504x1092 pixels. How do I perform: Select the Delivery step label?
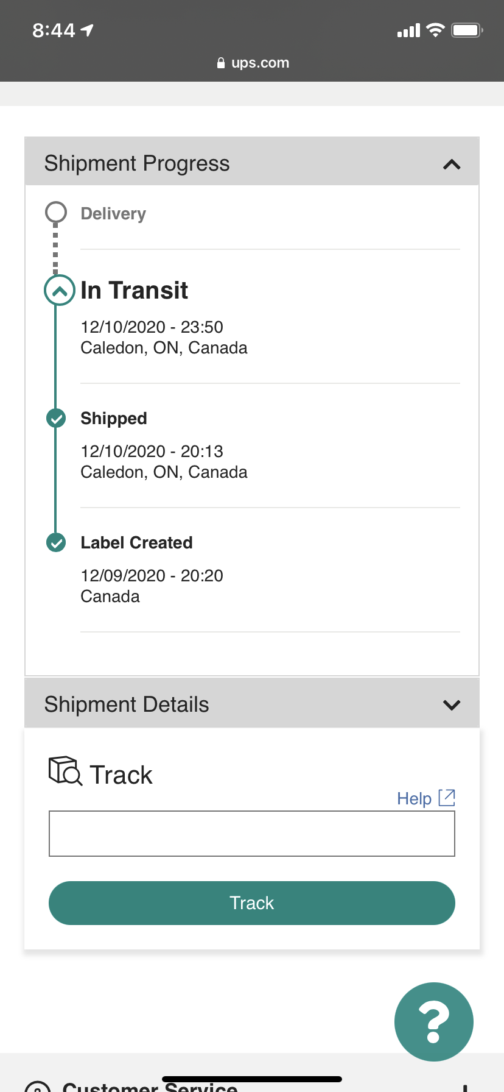click(113, 214)
